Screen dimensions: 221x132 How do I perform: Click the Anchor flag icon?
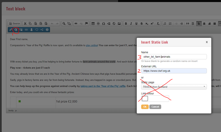point(86,23)
